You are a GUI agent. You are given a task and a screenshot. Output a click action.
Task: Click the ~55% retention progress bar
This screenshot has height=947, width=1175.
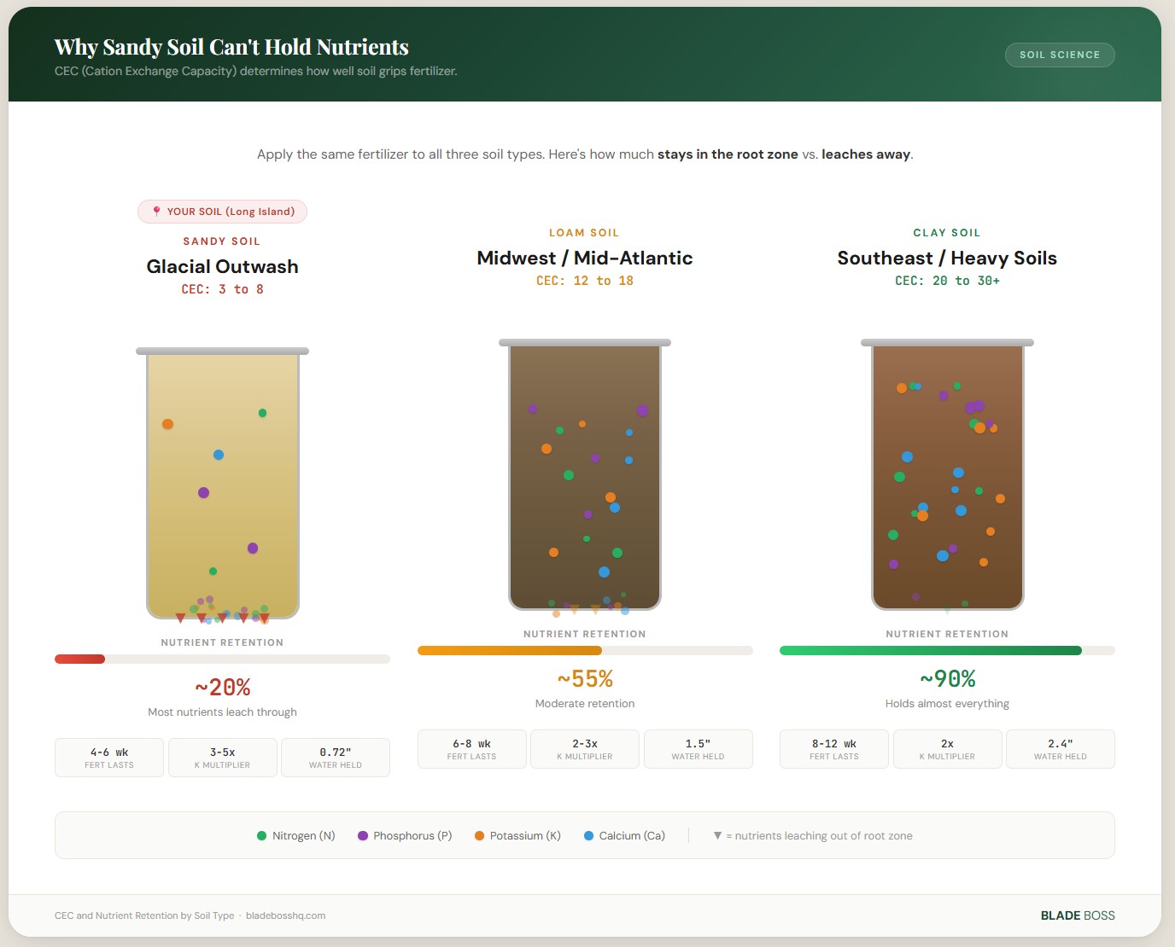click(584, 649)
